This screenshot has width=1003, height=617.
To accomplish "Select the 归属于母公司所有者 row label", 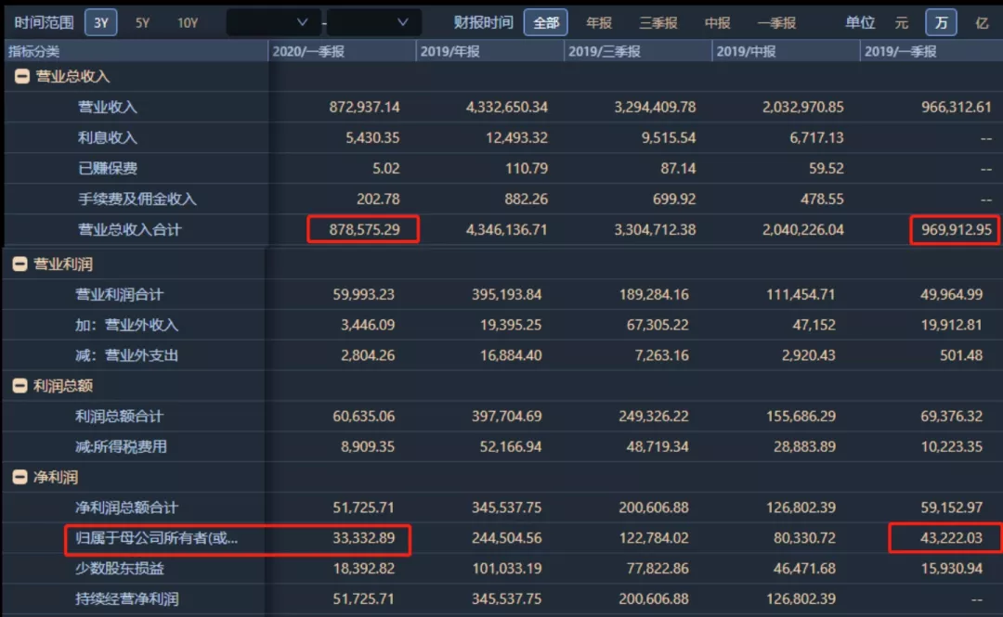I will pos(156,538).
